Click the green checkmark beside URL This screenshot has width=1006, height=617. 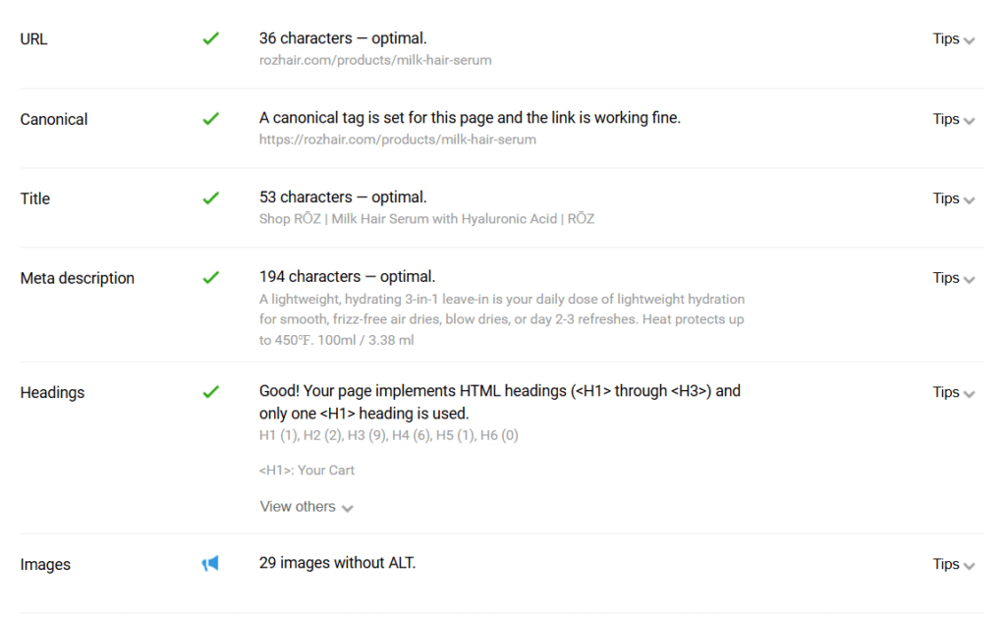pyautogui.click(x=210, y=39)
